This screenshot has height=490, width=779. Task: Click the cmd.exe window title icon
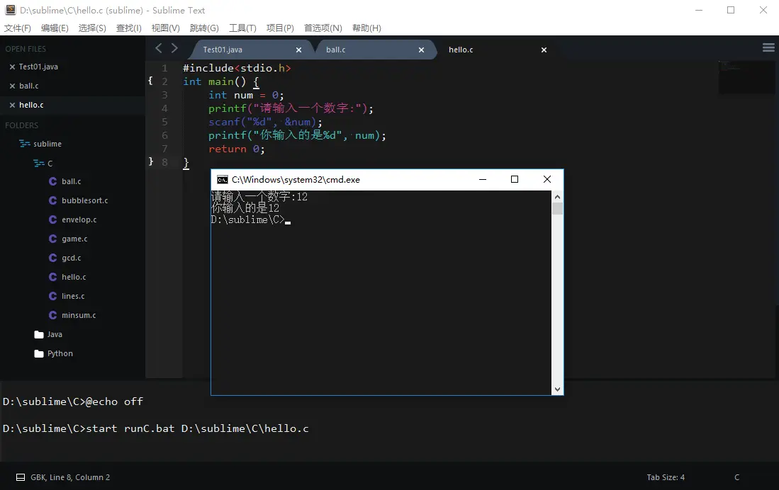click(223, 180)
